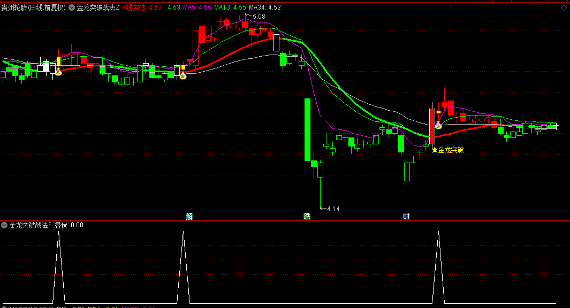The height and width of the screenshot is (308, 570).
Task: Select the 金龙突破战法F indicator name
Action: pyautogui.click(x=31, y=225)
